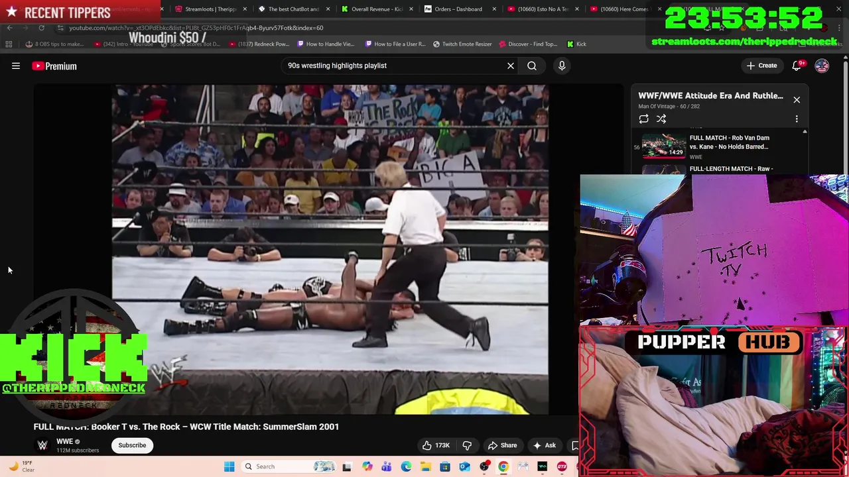Open the account avatar menu
This screenshot has width=849, height=477.
[822, 66]
